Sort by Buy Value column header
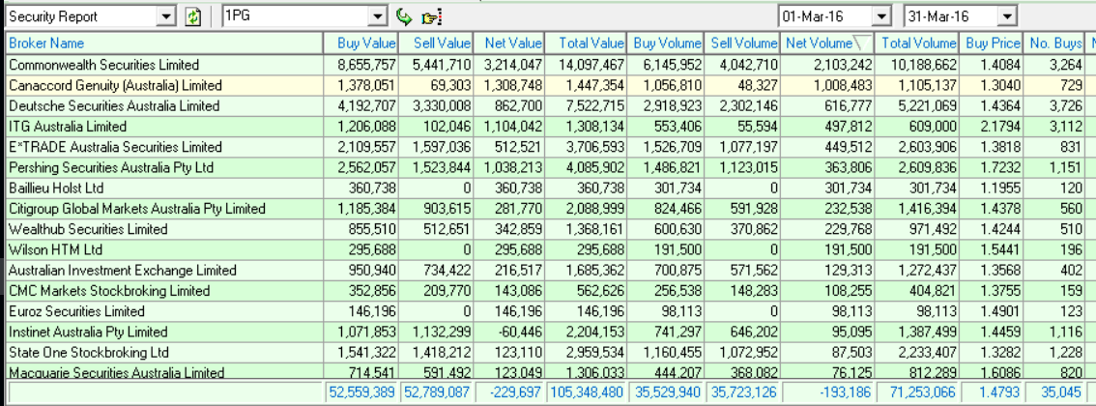This screenshot has height=406, width=1096. coord(360,43)
